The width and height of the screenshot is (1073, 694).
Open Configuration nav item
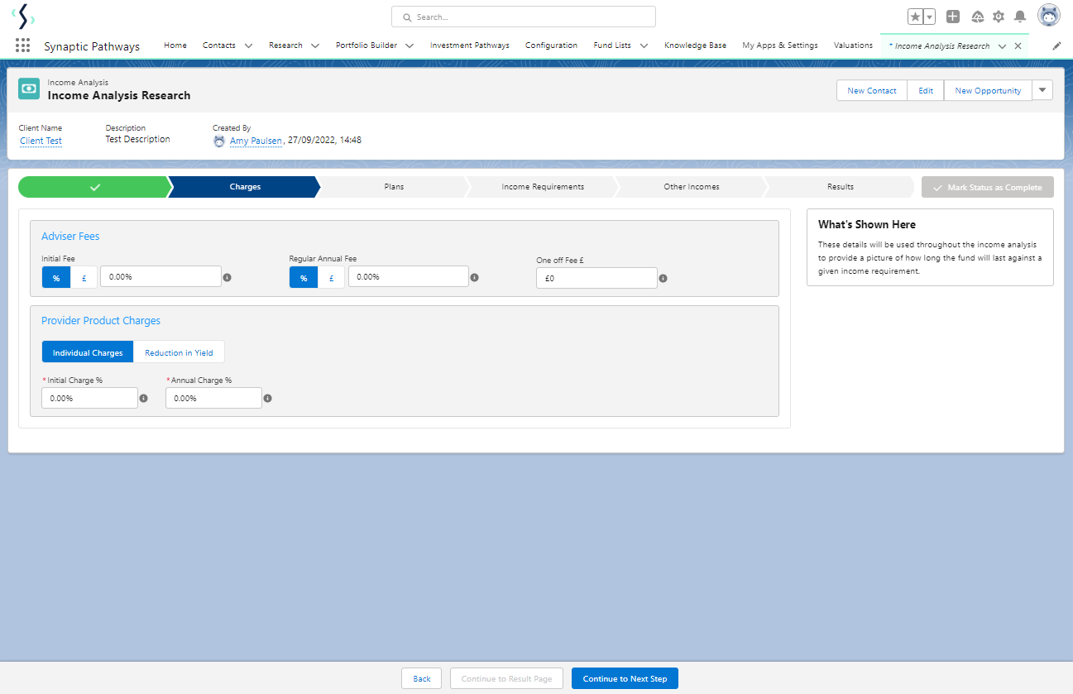[551, 45]
